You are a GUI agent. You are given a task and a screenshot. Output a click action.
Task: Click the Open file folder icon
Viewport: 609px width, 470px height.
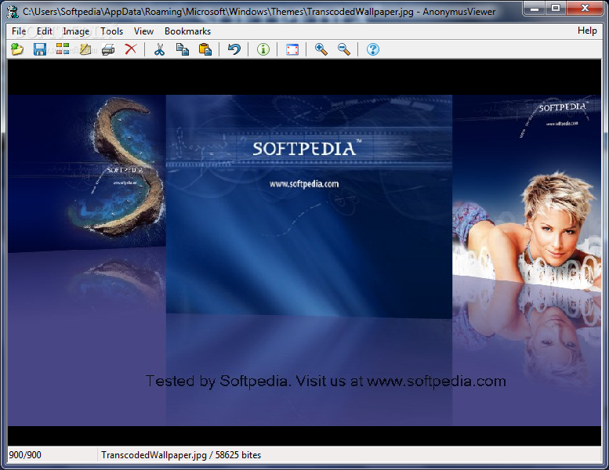[17, 49]
